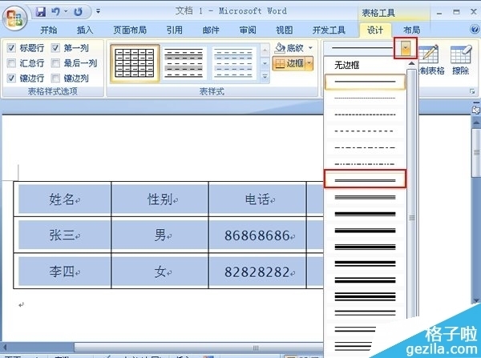The height and width of the screenshot is (358, 481).
Task: Customize the quick access toolbar
Action: point(98,11)
